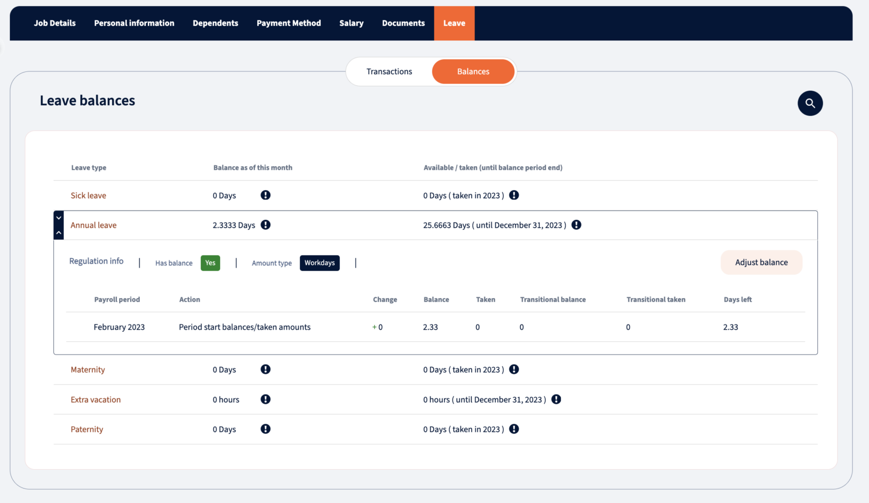
Task: Open the Salary tab
Action: pos(351,23)
